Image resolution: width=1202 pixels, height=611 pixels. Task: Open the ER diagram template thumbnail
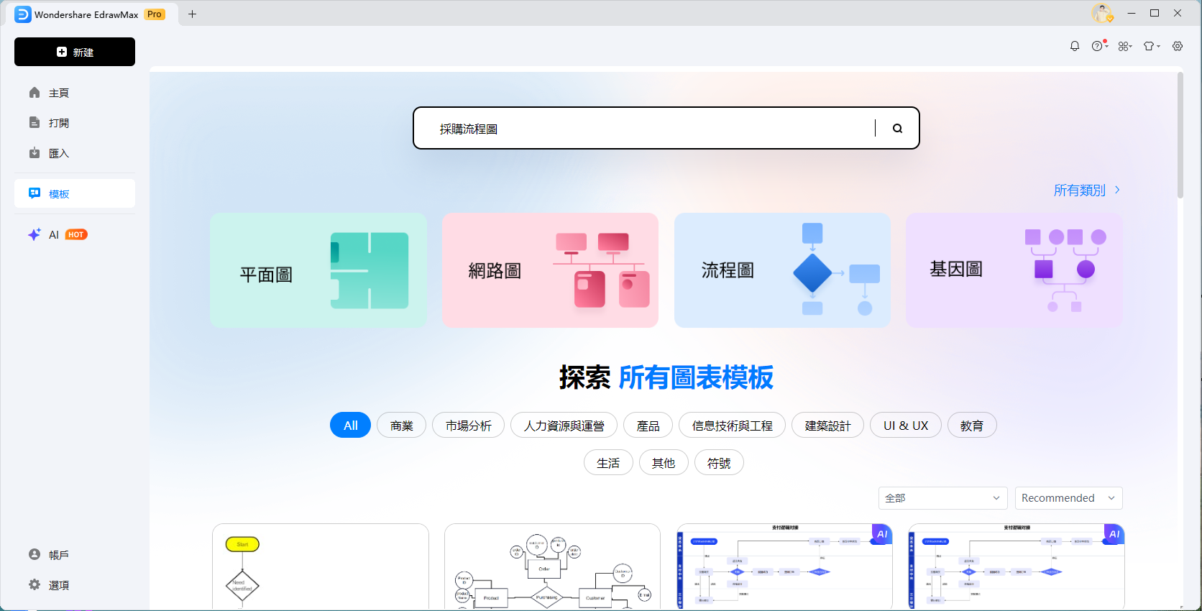pos(552,566)
